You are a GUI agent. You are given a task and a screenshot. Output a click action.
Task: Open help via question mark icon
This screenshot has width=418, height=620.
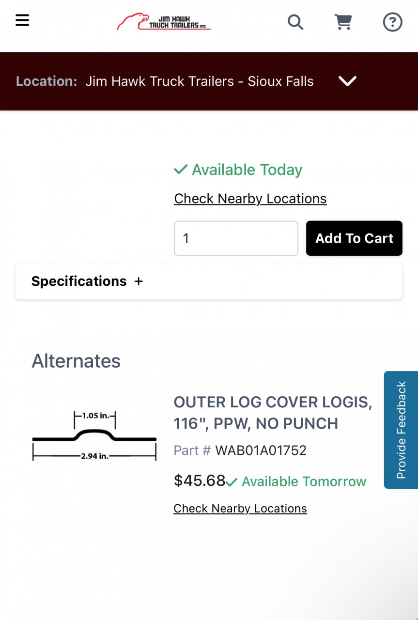pyautogui.click(x=392, y=22)
